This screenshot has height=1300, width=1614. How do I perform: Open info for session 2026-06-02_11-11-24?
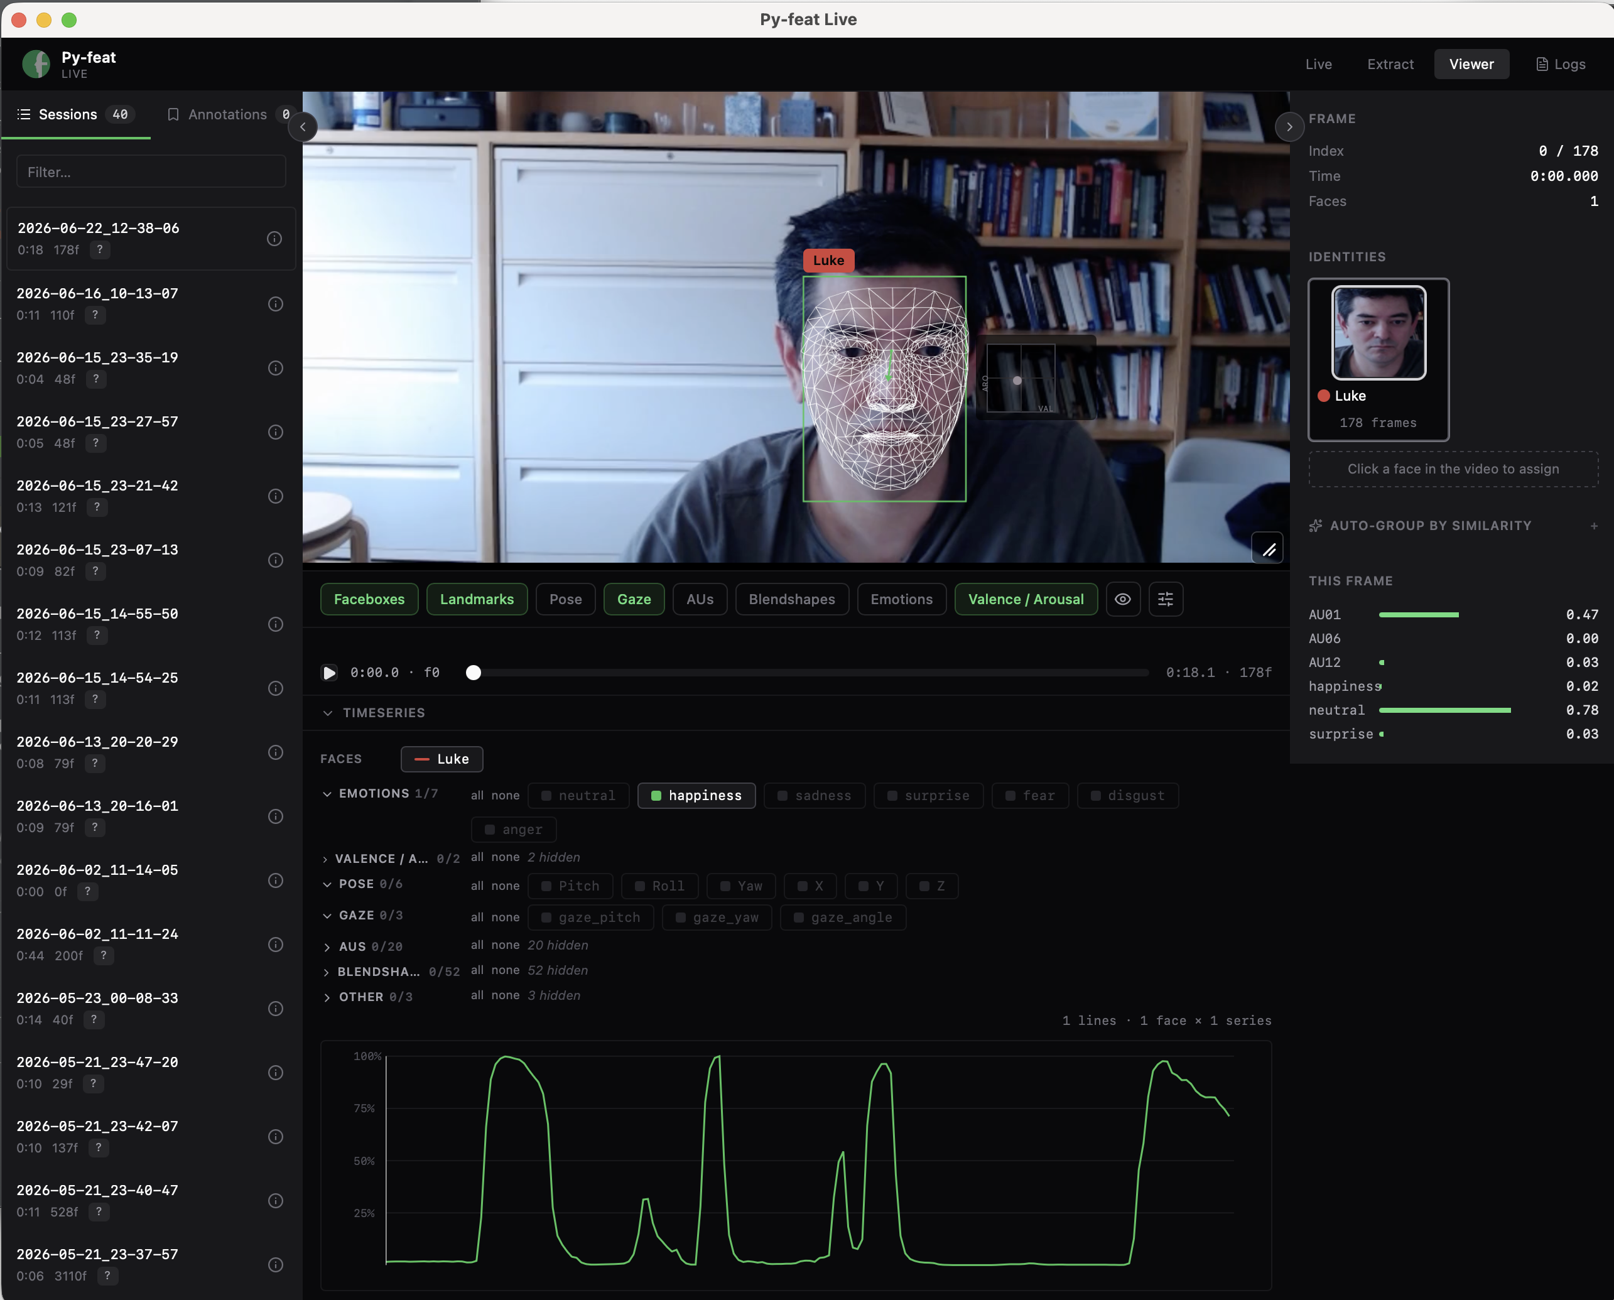[x=275, y=945]
